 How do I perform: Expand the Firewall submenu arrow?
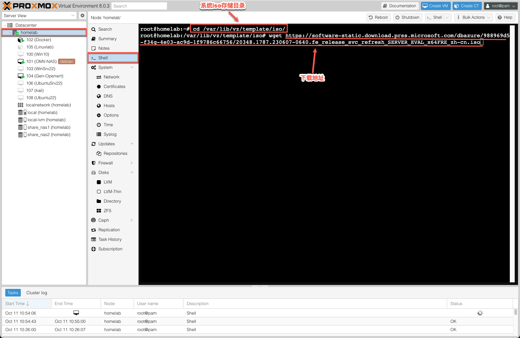pyautogui.click(x=132, y=163)
